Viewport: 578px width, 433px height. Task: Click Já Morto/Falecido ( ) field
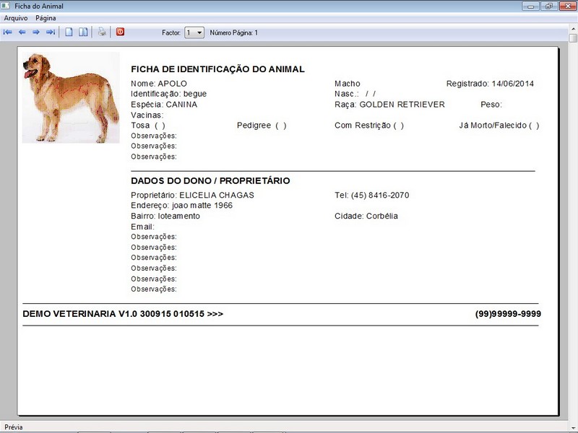(x=499, y=126)
